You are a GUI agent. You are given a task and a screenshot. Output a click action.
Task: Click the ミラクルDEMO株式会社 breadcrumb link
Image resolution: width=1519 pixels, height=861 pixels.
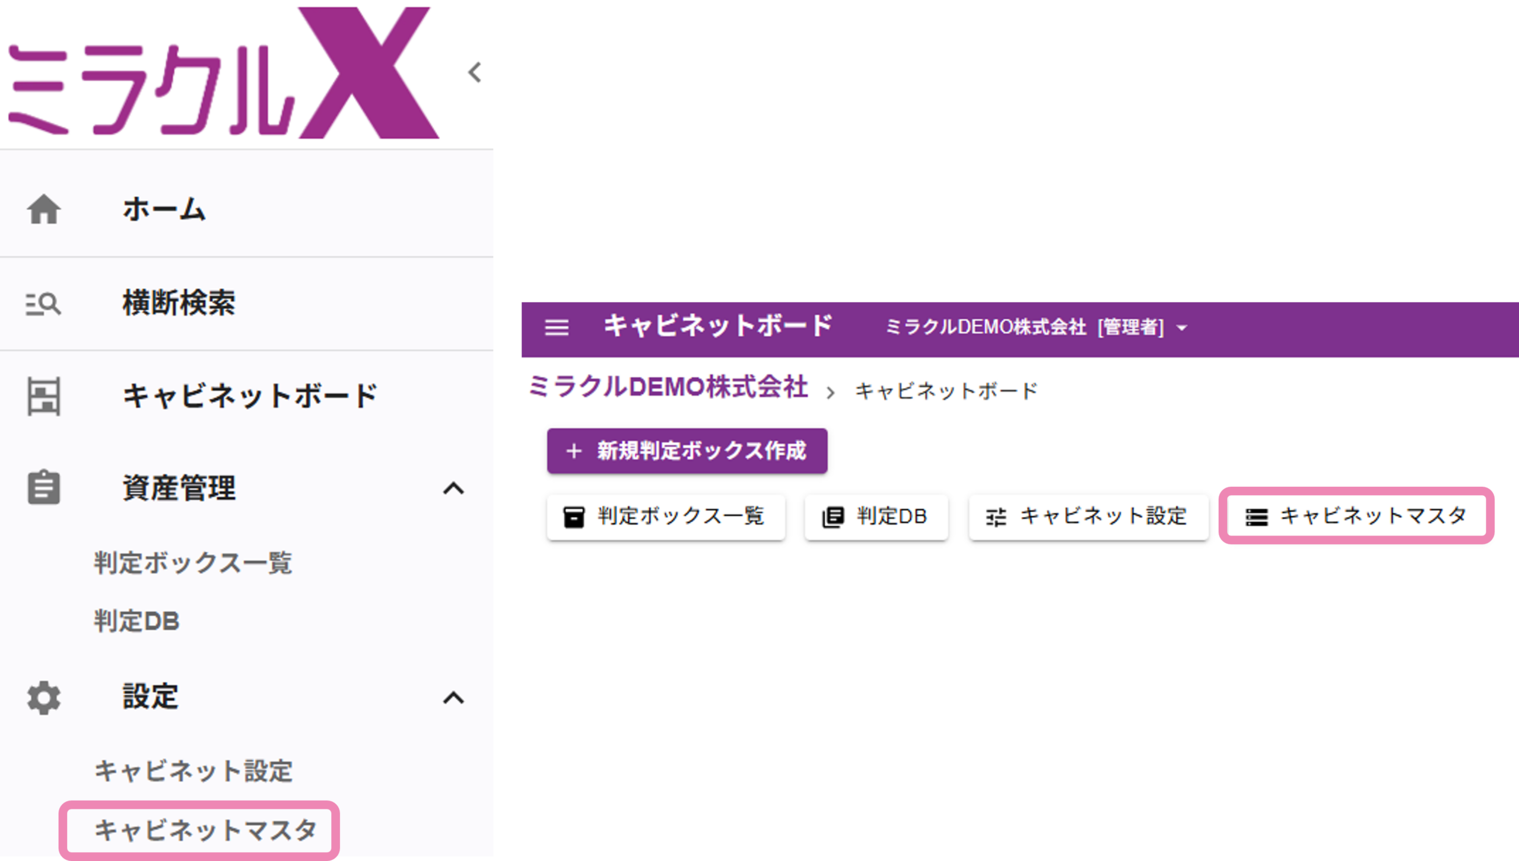click(668, 388)
